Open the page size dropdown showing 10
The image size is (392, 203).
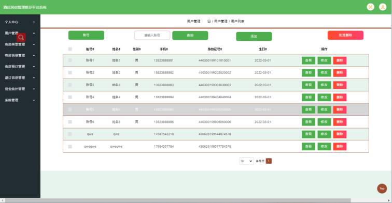pos(246,161)
